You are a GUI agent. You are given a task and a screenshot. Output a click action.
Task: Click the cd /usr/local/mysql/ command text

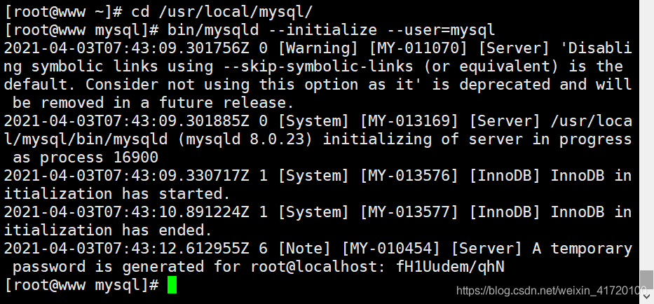click(222, 12)
